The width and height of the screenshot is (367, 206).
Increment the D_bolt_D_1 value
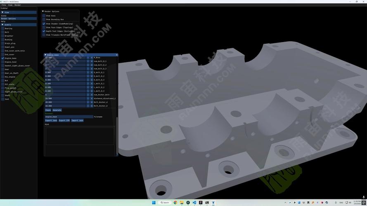coord(92,73)
